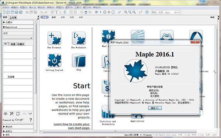Open a file via the folder icon

tap(8, 12)
